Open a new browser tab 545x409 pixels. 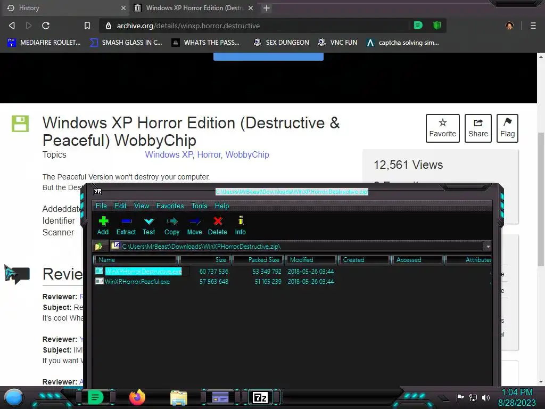click(267, 8)
